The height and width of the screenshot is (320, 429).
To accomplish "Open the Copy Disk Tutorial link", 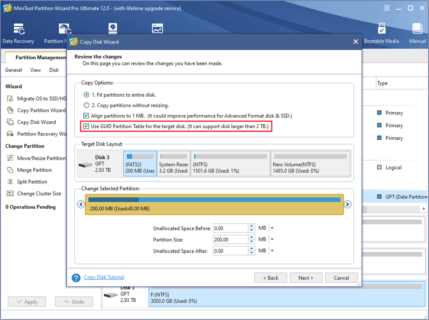I will [x=104, y=277].
